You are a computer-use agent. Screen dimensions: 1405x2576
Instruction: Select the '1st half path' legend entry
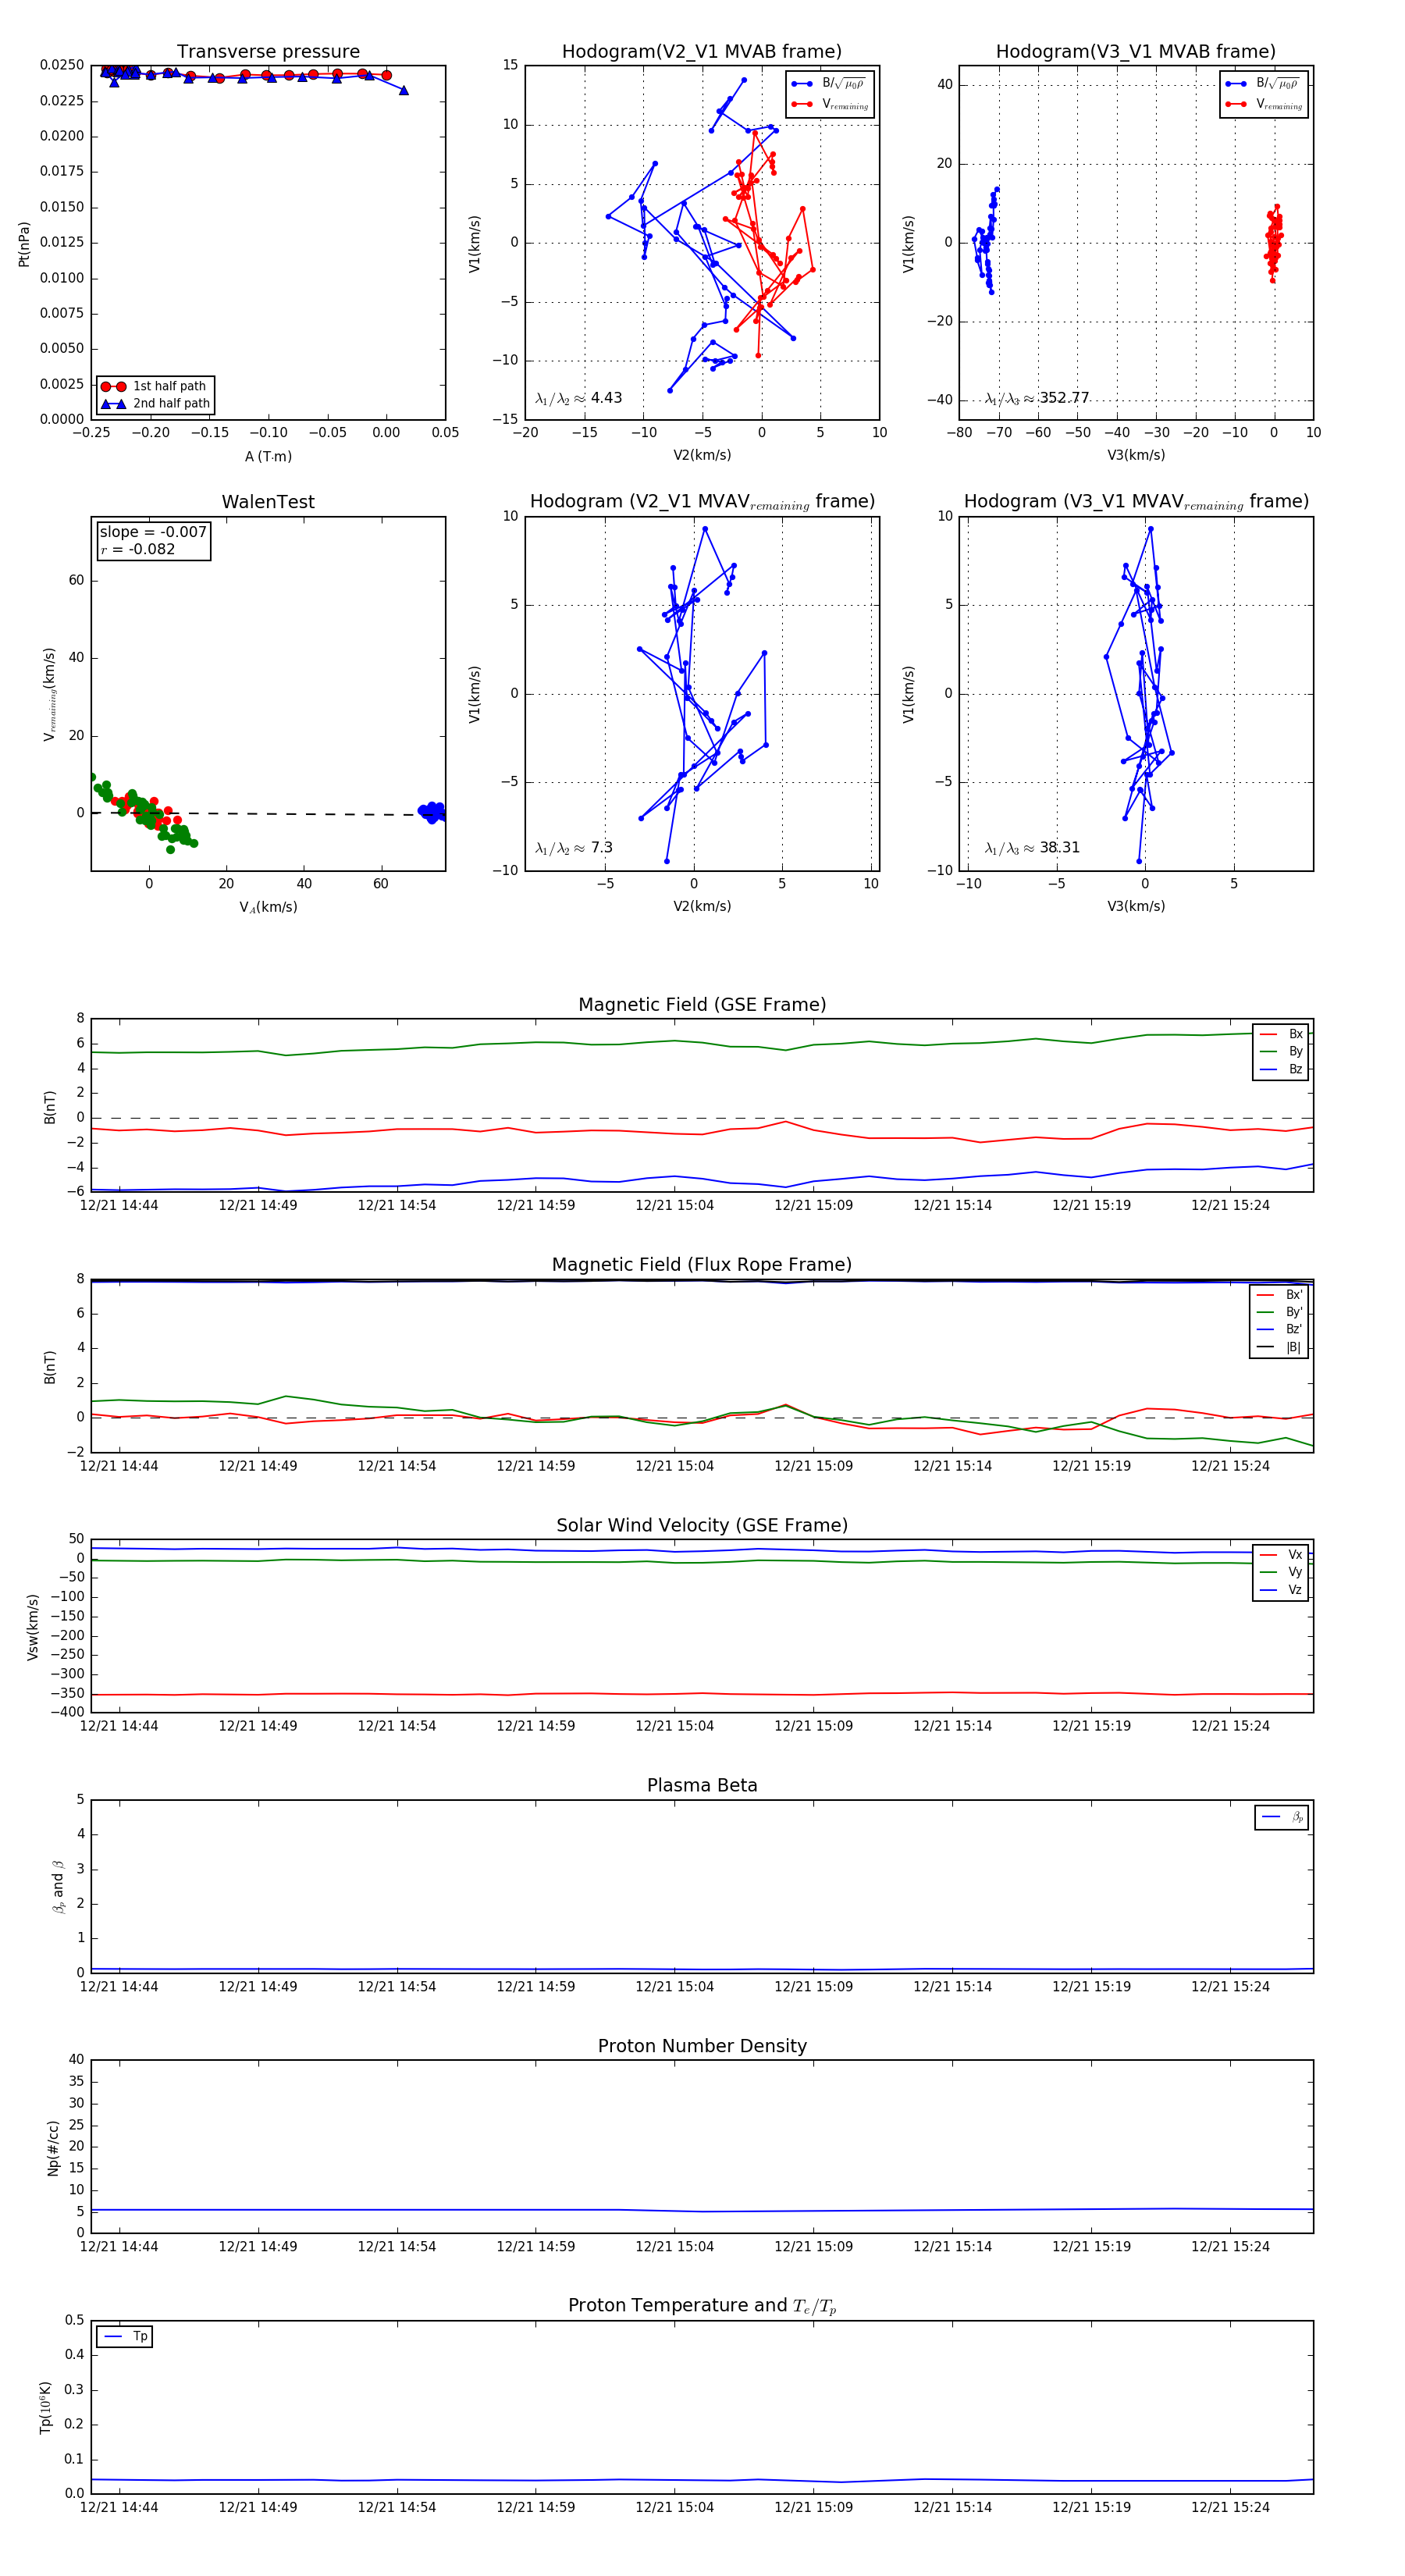coord(155,386)
